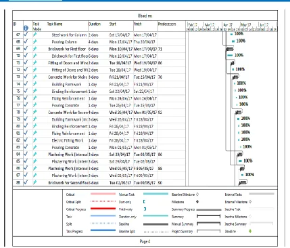This screenshot has height=248, width=290.
Task: Click the Baseline Milestone symbol in the legend
Action: click(x=197, y=194)
